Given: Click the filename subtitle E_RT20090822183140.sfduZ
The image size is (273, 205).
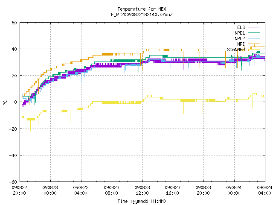Looking at the screenshot, I should click(x=142, y=15).
